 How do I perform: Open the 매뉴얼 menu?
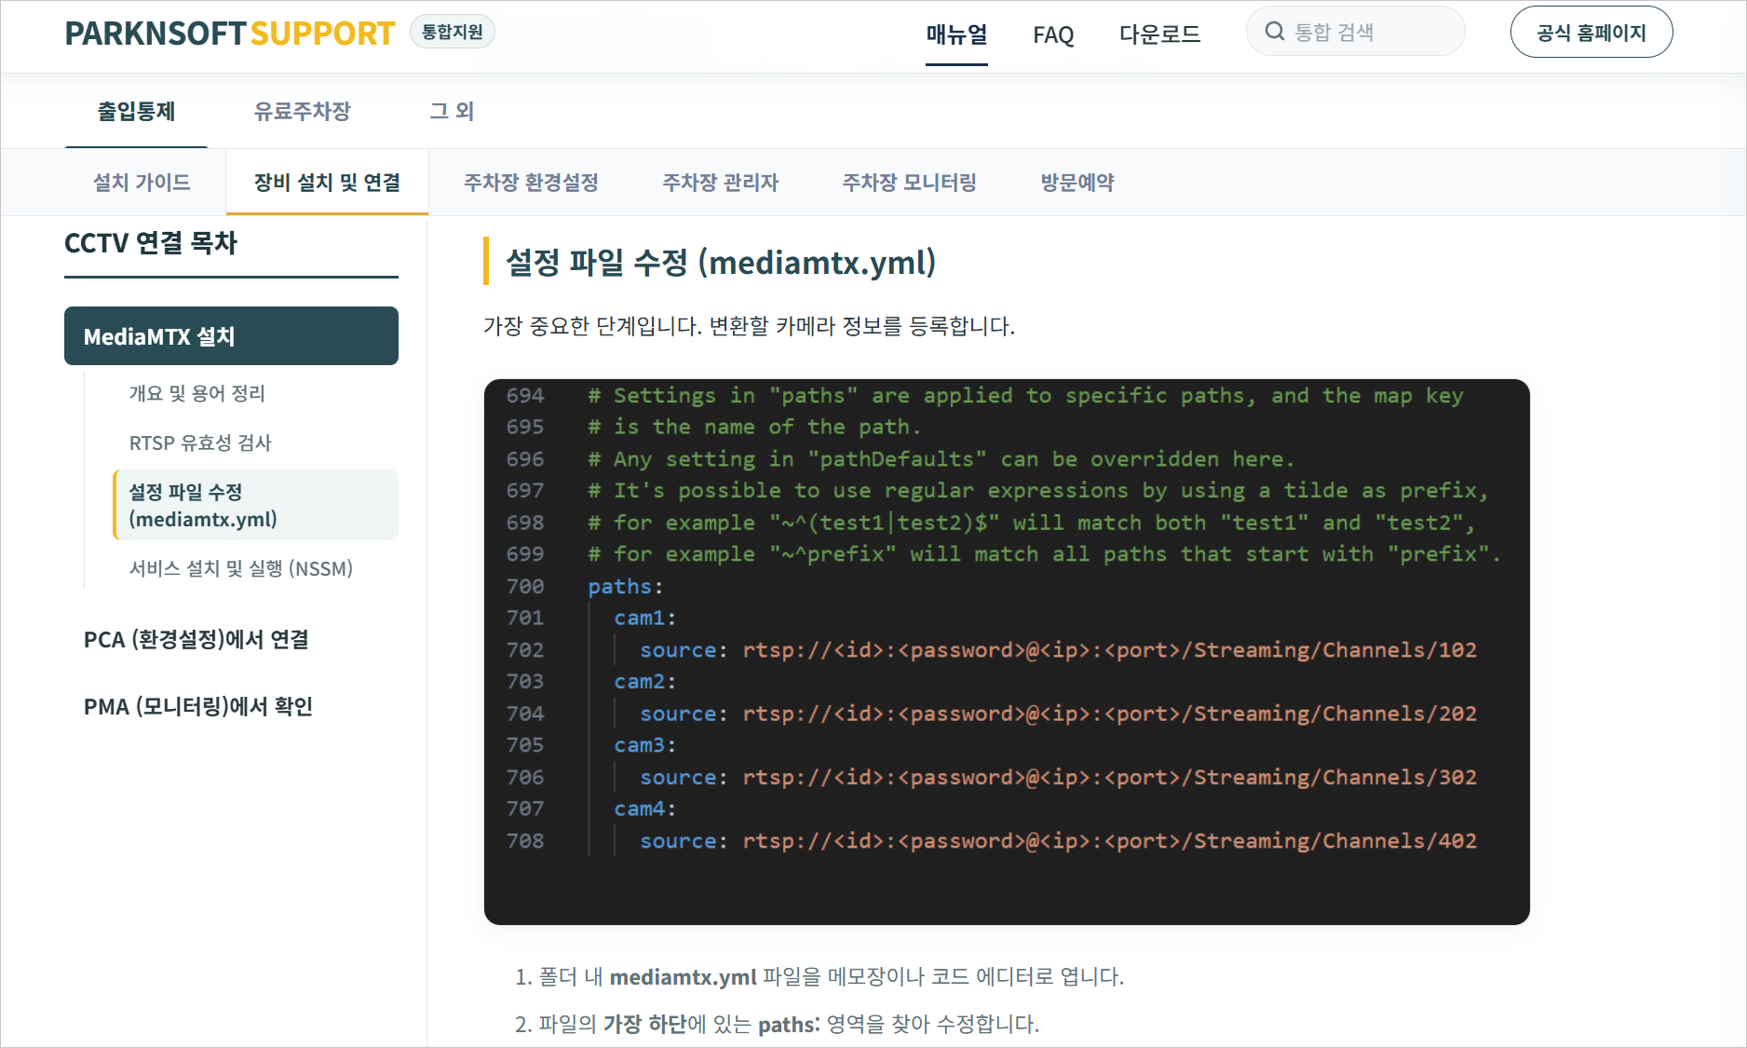pyautogui.click(x=956, y=34)
